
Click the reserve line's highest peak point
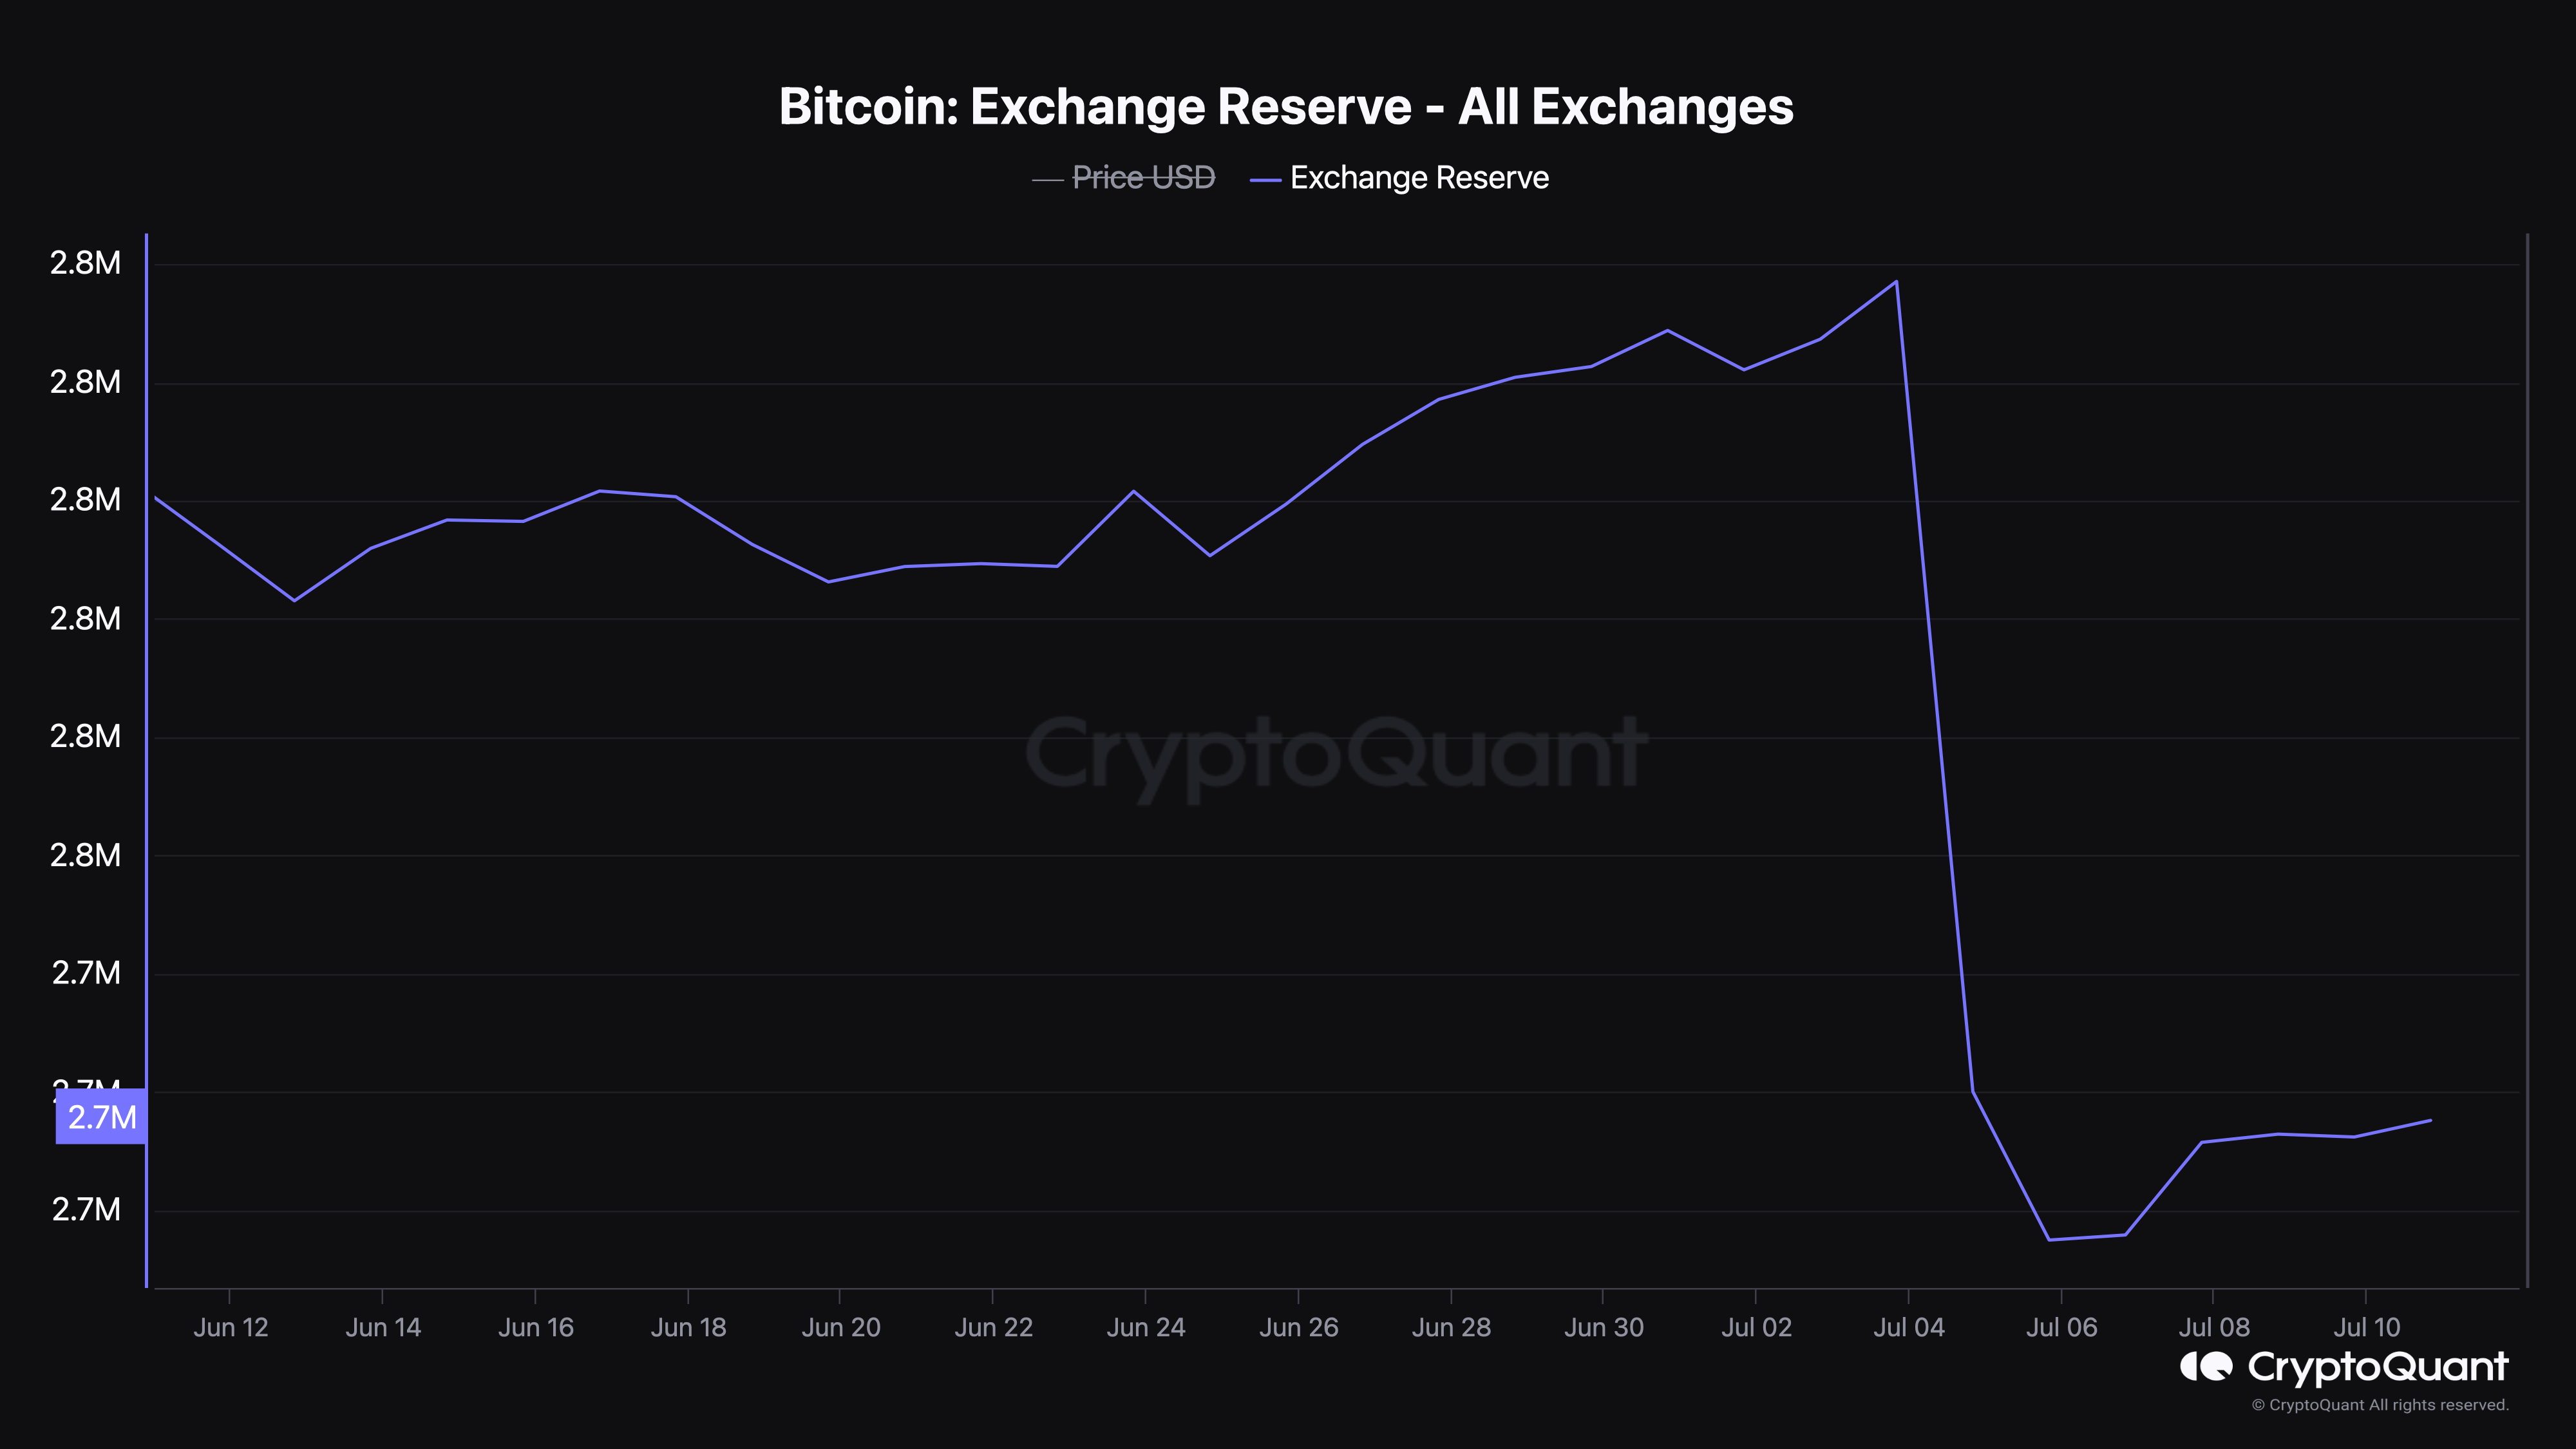(x=1896, y=282)
